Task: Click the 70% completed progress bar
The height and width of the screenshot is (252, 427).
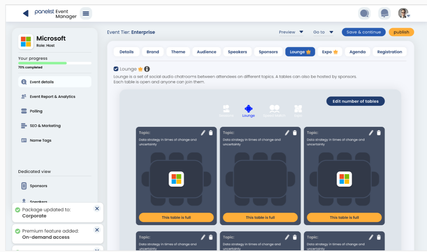Action: tap(55, 63)
